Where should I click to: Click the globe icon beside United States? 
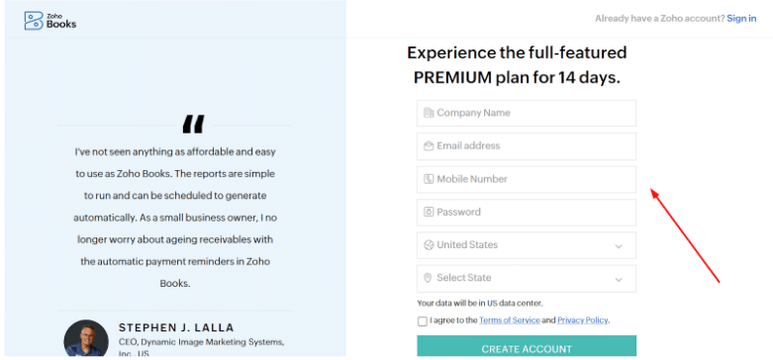(x=429, y=244)
